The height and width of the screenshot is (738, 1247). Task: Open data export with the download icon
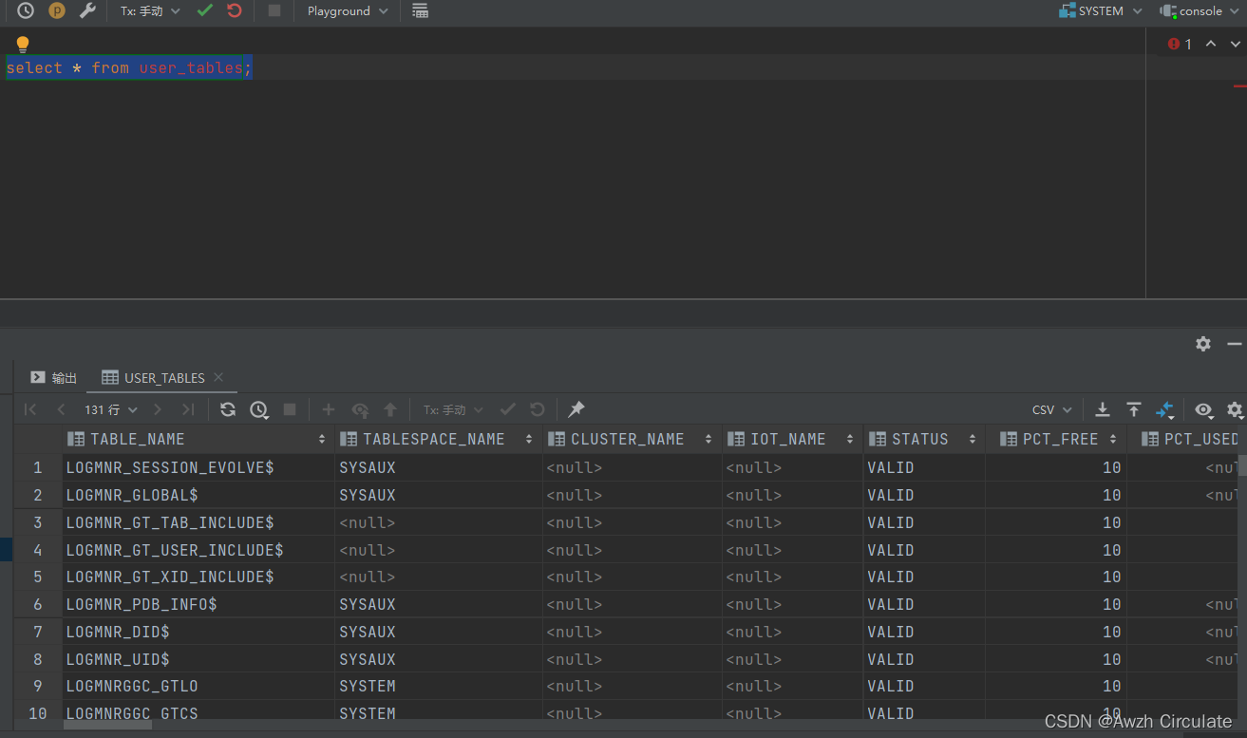(x=1102, y=409)
